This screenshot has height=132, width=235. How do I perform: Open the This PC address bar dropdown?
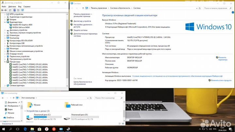88,98
